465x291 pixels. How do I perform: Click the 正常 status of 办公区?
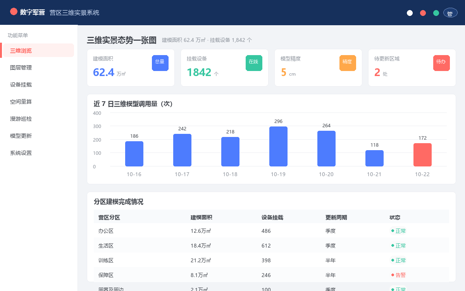pos(399,231)
